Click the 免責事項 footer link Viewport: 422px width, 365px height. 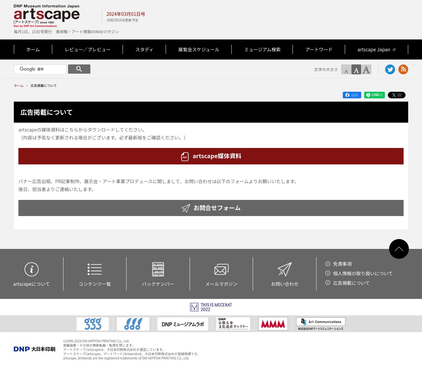click(342, 264)
